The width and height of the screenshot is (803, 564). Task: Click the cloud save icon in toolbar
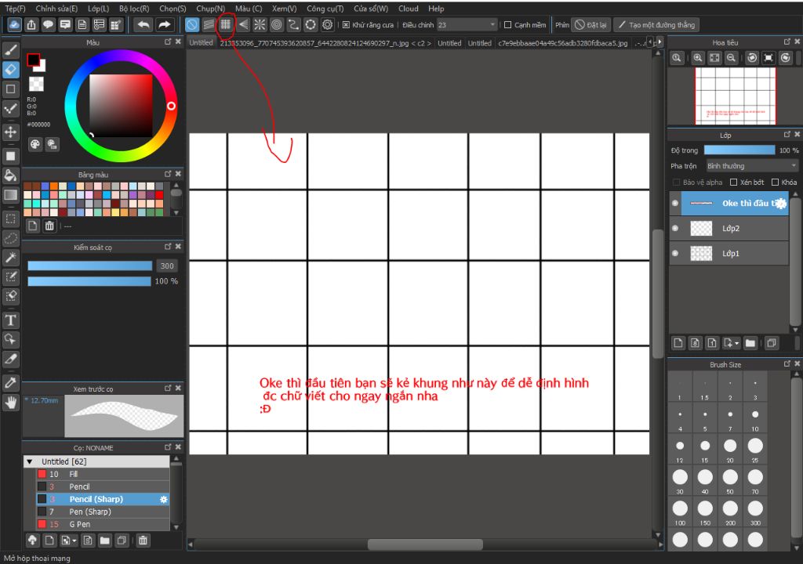coord(14,24)
